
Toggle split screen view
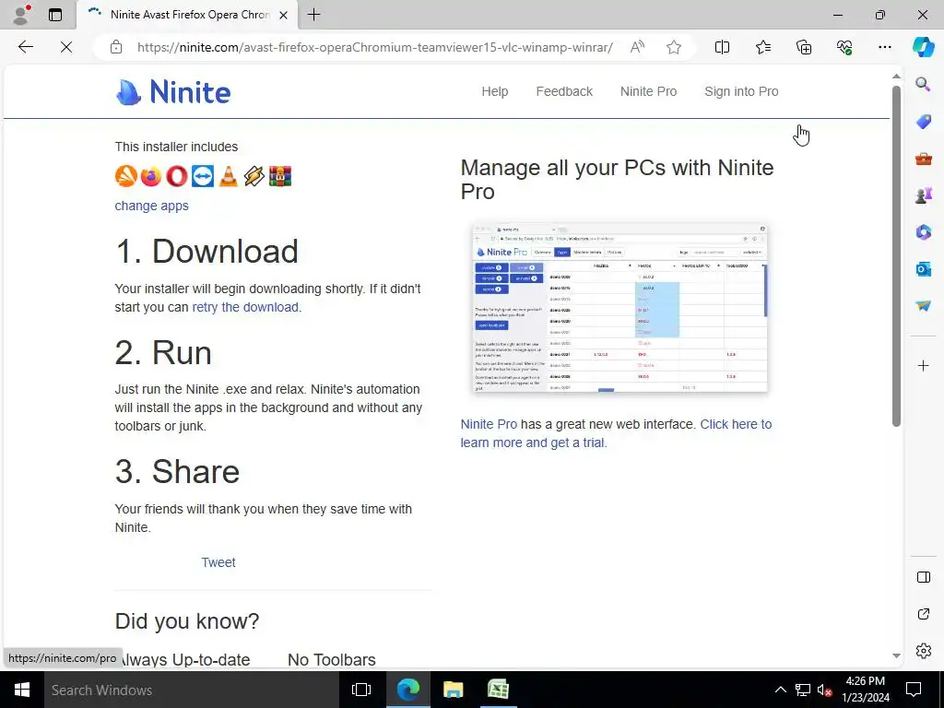[722, 47]
